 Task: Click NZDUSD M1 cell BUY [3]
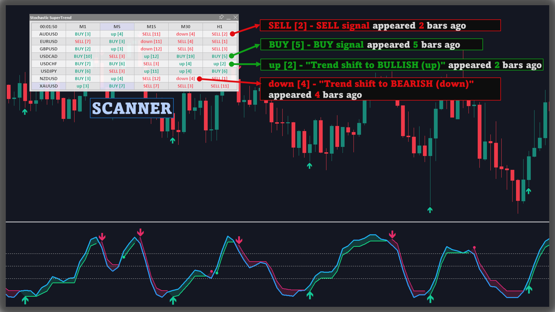[83, 79]
